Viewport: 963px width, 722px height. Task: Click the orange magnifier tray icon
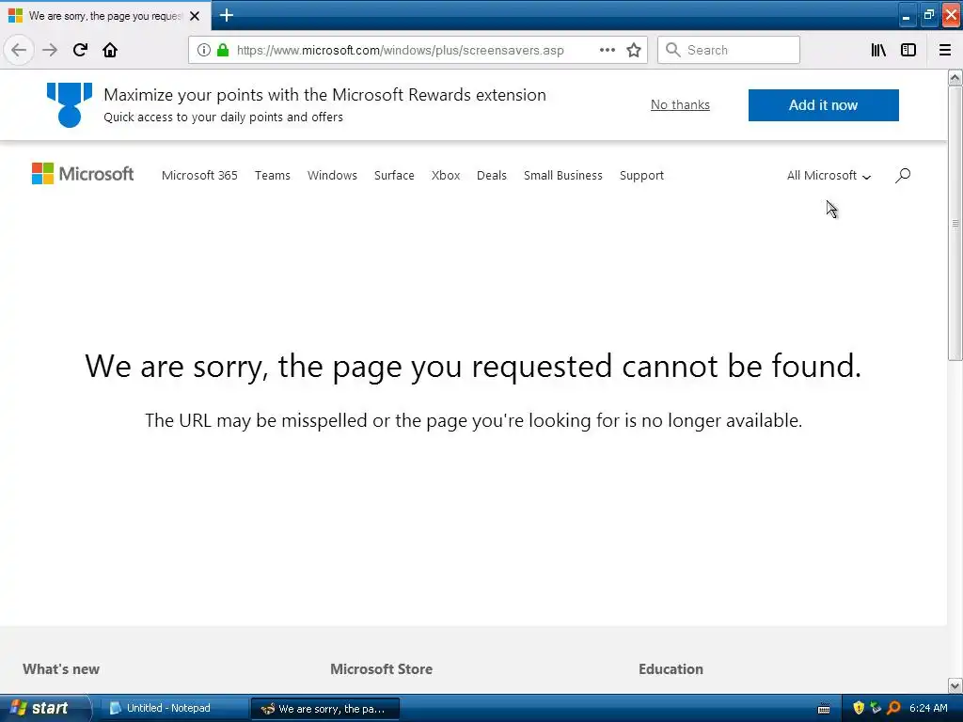point(893,708)
